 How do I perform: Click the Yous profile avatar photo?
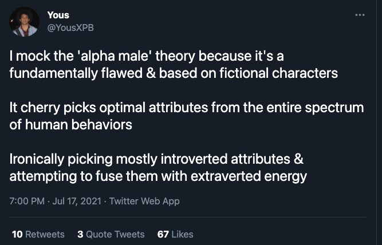click(25, 22)
